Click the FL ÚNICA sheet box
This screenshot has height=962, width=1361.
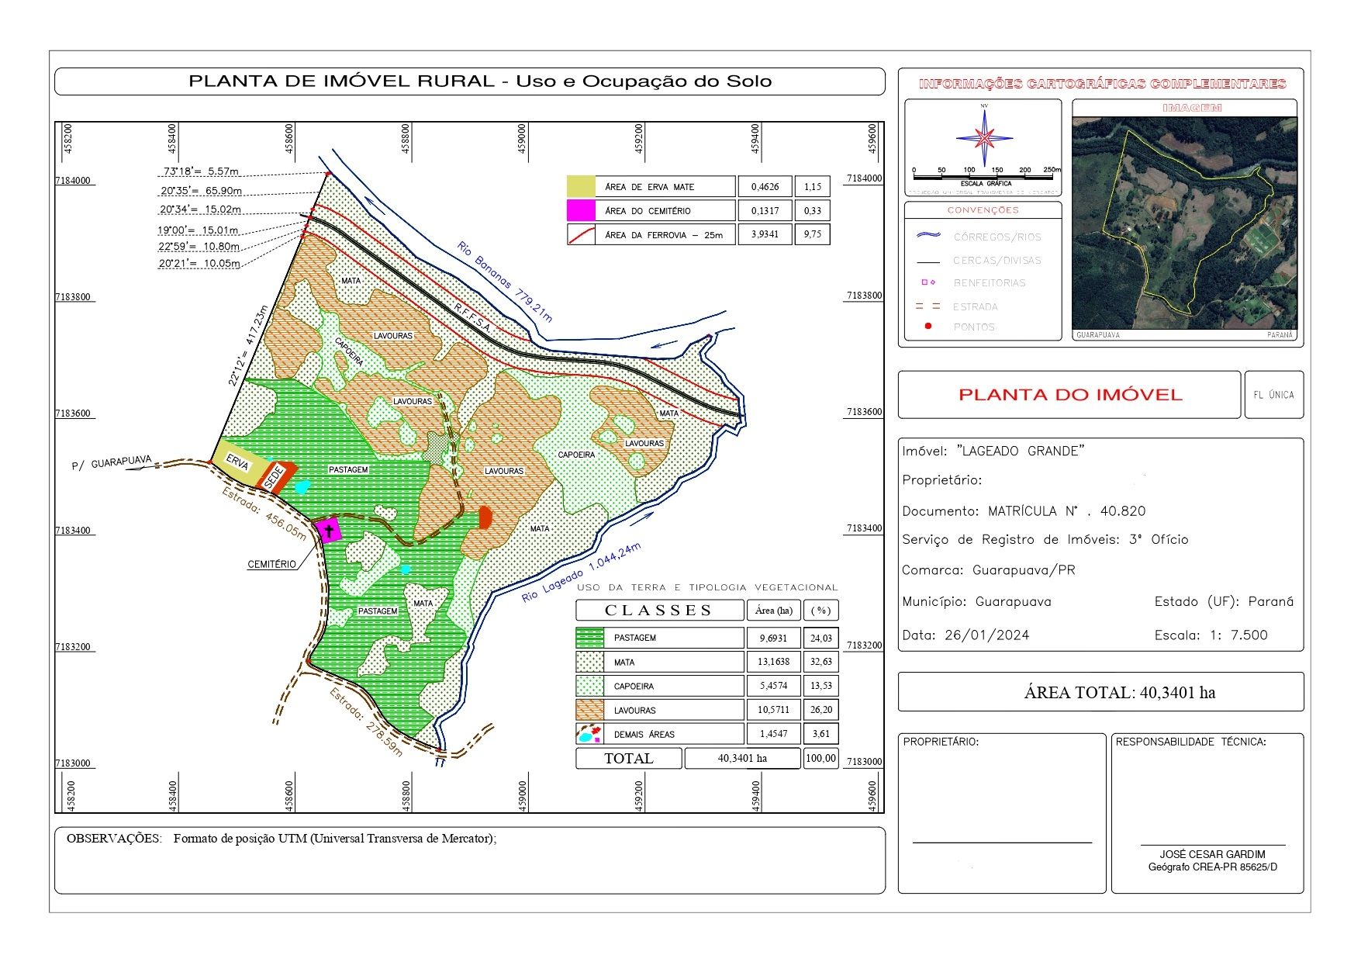coord(1273,395)
